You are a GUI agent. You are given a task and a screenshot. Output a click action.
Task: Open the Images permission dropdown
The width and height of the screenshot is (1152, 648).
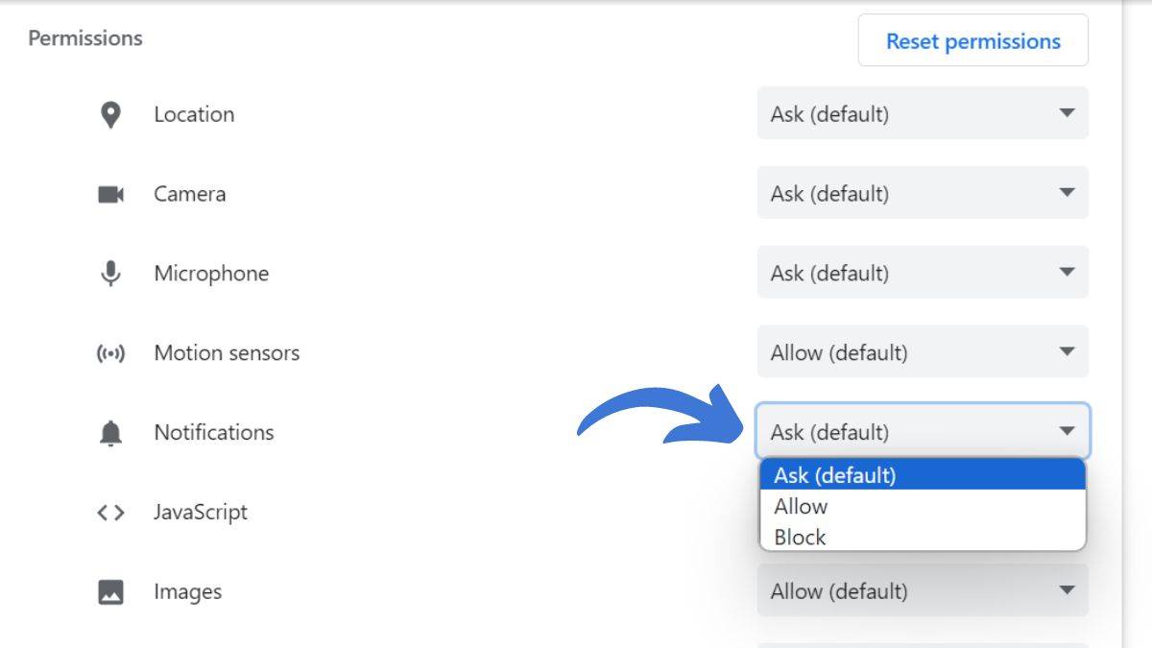[x=923, y=590]
